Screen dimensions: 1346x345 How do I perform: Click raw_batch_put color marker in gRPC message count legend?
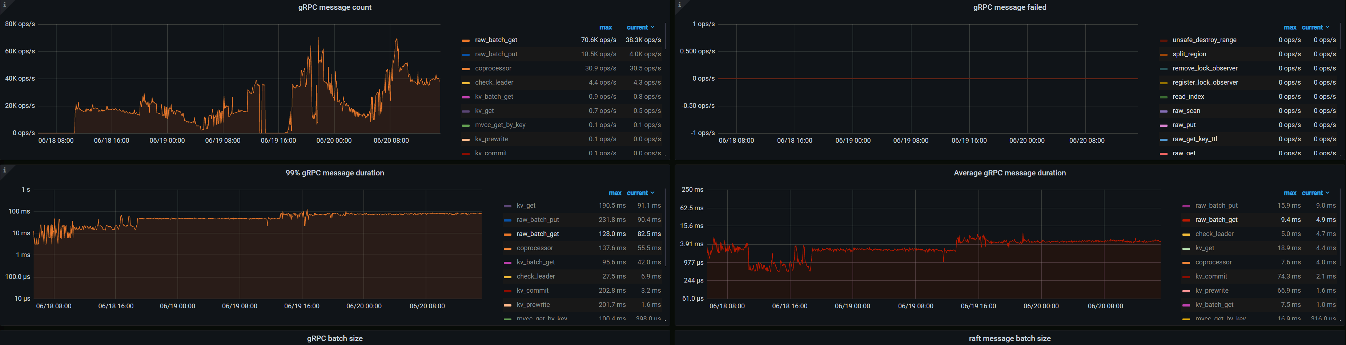pyautogui.click(x=466, y=54)
